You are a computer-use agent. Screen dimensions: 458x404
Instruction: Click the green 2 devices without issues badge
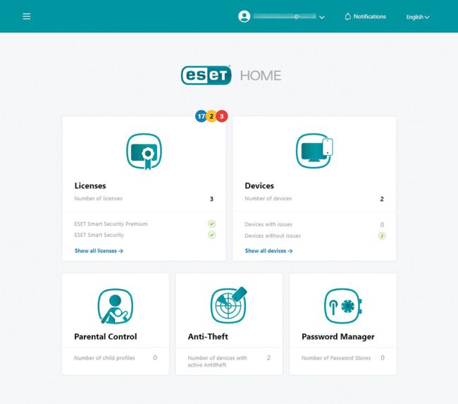click(x=382, y=236)
